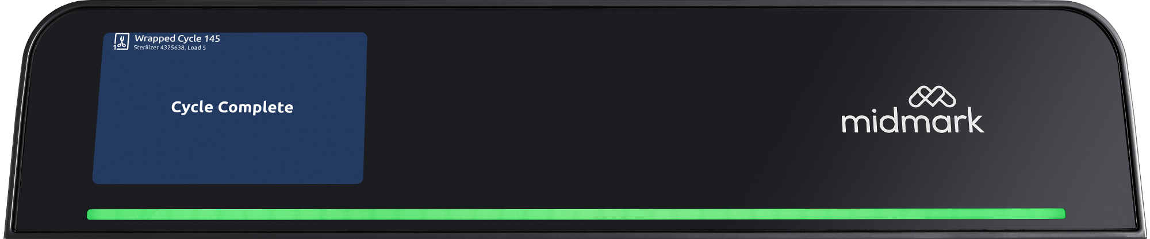Tap the small numeral 1 by the cycle icon
This screenshot has height=239, width=1150.
(x=115, y=48)
